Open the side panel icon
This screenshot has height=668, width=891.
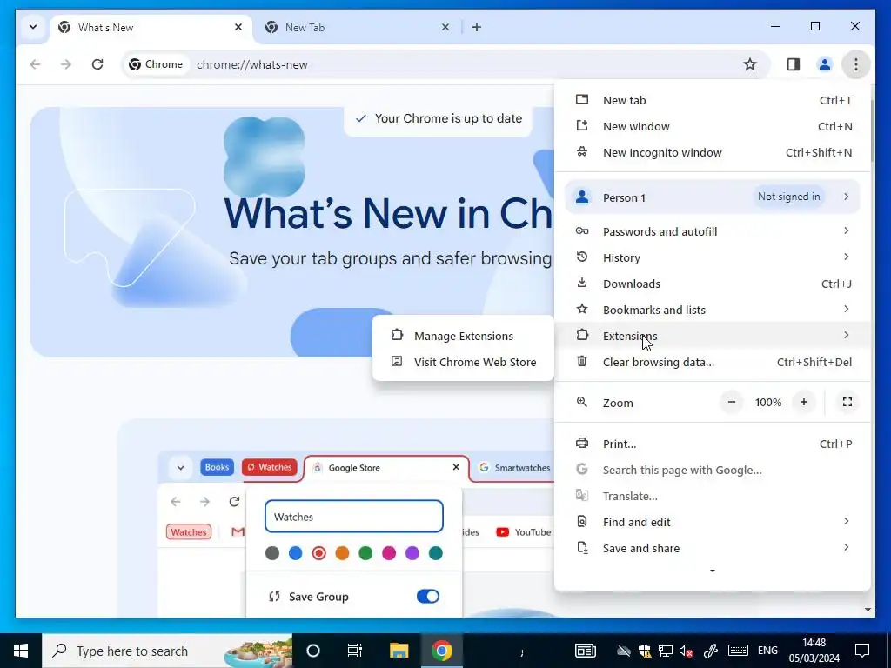pos(794,64)
